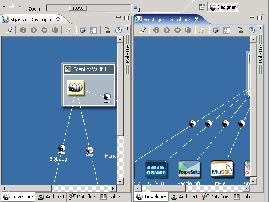Click Brosfugur horizontal scrollbar left arrow

pos(138,188)
